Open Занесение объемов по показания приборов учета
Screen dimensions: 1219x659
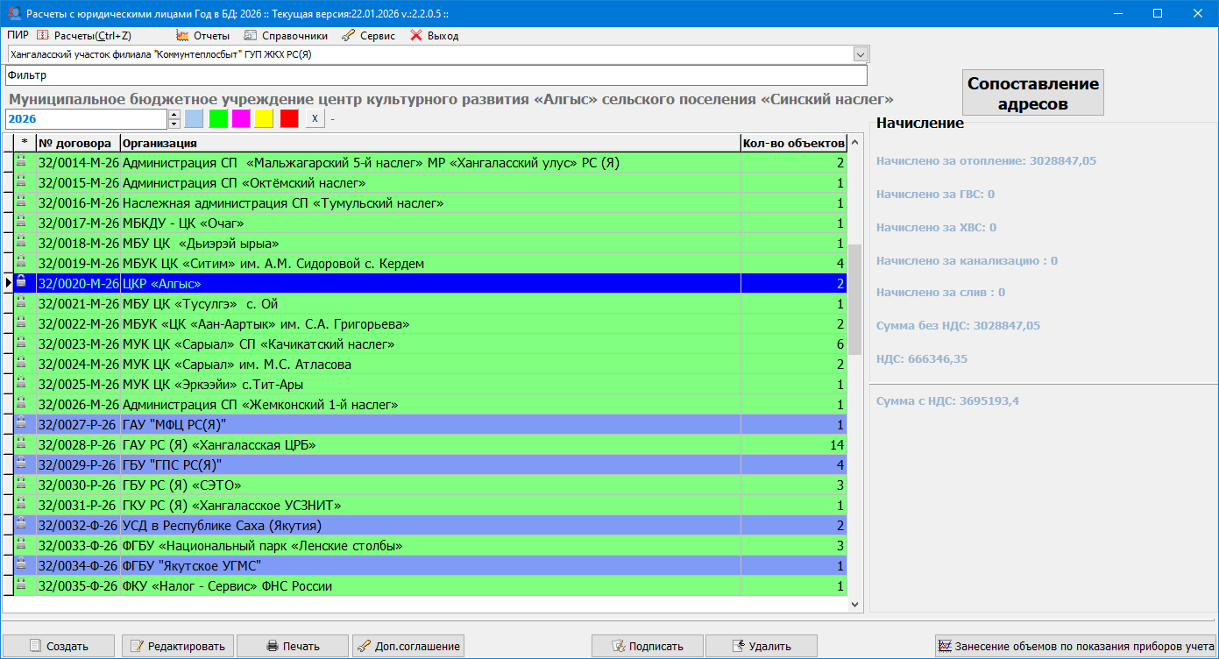tap(1075, 646)
